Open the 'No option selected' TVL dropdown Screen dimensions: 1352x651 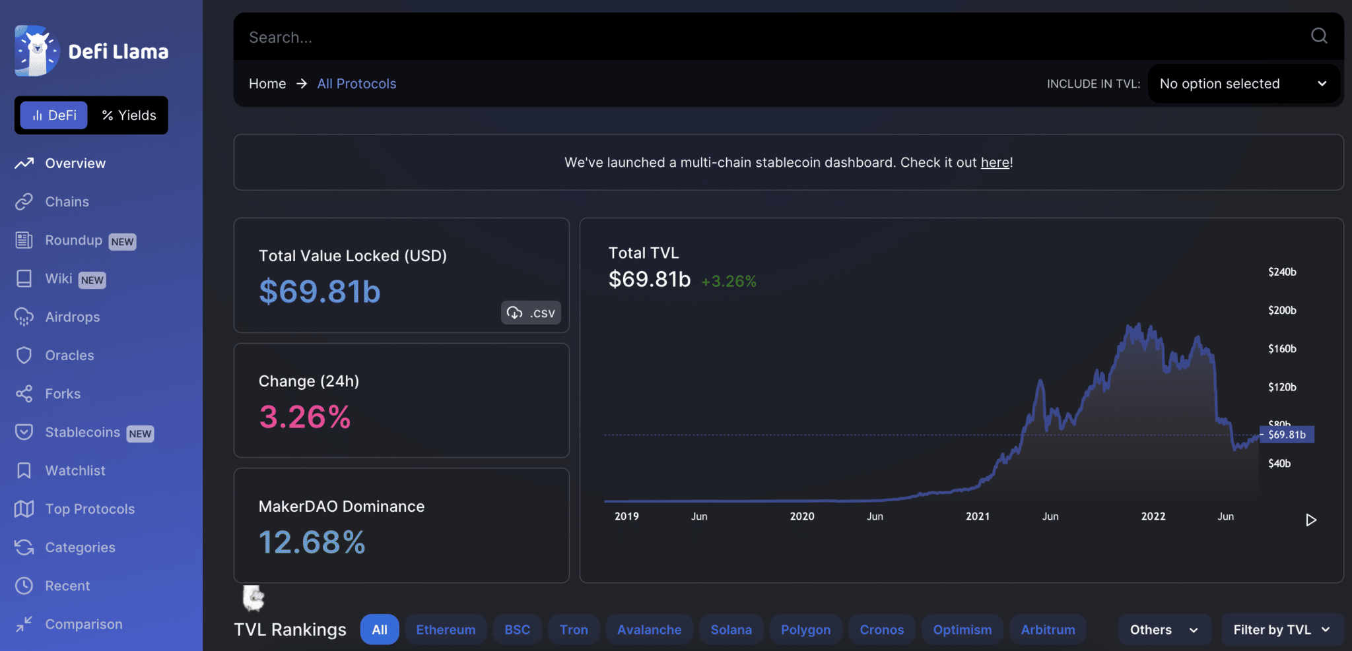1244,83
